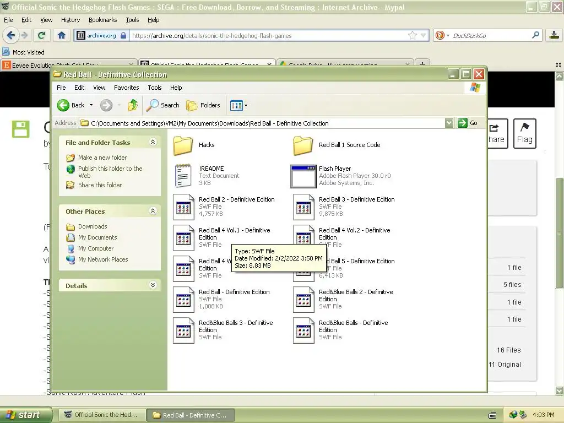
Task: Go to Downloads in Other Places
Action: tap(93, 226)
